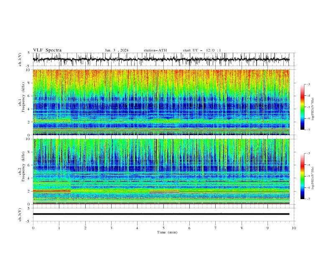Click inside the ch.2 spectrogram panel
Viewport: 331px width, 256px height.
click(161, 172)
